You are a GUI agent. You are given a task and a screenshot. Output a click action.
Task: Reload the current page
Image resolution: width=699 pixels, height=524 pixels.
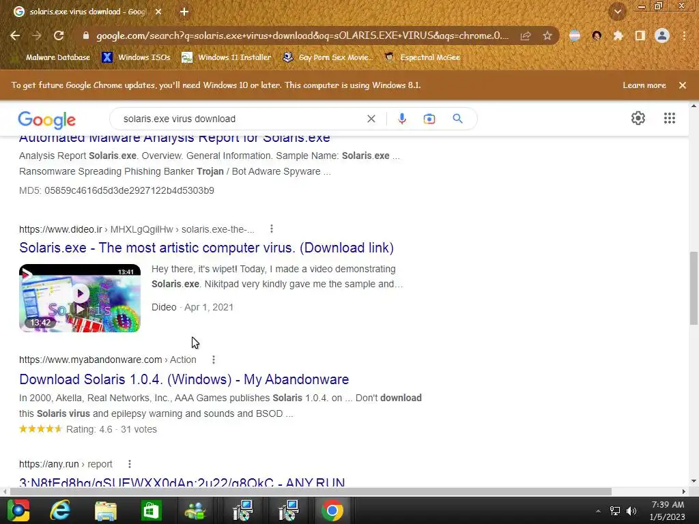click(59, 35)
